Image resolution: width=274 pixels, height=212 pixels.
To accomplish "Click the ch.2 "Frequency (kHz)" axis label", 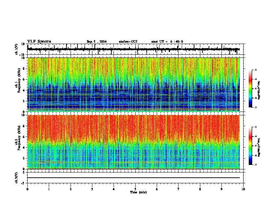I will 19,138.
